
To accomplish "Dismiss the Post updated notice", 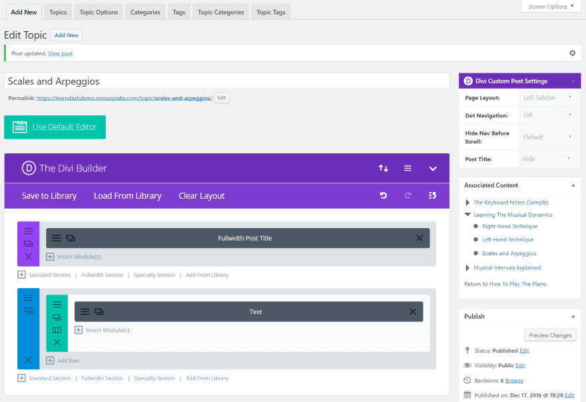I will coord(572,53).
